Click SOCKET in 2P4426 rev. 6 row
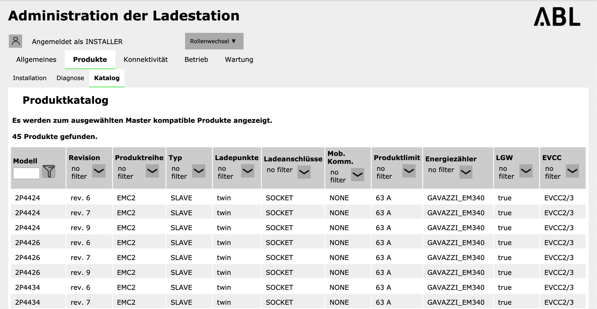 [x=280, y=242]
